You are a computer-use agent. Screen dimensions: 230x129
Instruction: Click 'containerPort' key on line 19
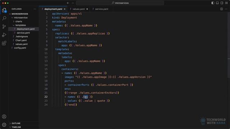click(x=78, y=85)
